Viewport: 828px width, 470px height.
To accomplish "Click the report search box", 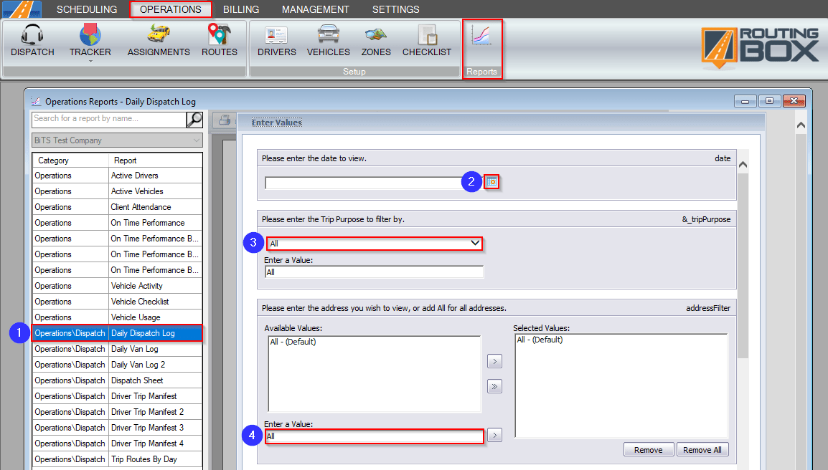I will click(109, 120).
